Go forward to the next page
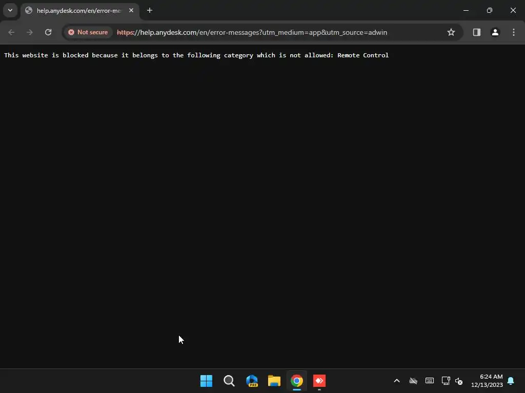This screenshot has width=525, height=393. 30,32
